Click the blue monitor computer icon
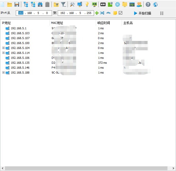176x171 pixels. (80, 4)
